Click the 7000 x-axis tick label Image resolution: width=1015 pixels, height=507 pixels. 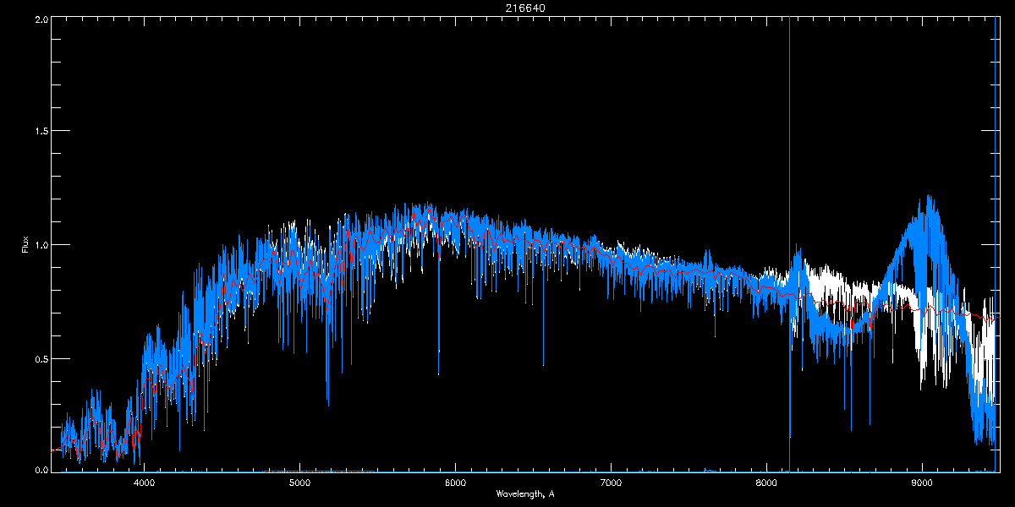point(611,483)
